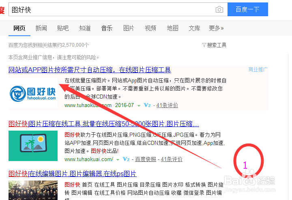Open the 地图 tab
The width and height of the screenshot is (292, 200).
click(173, 28)
